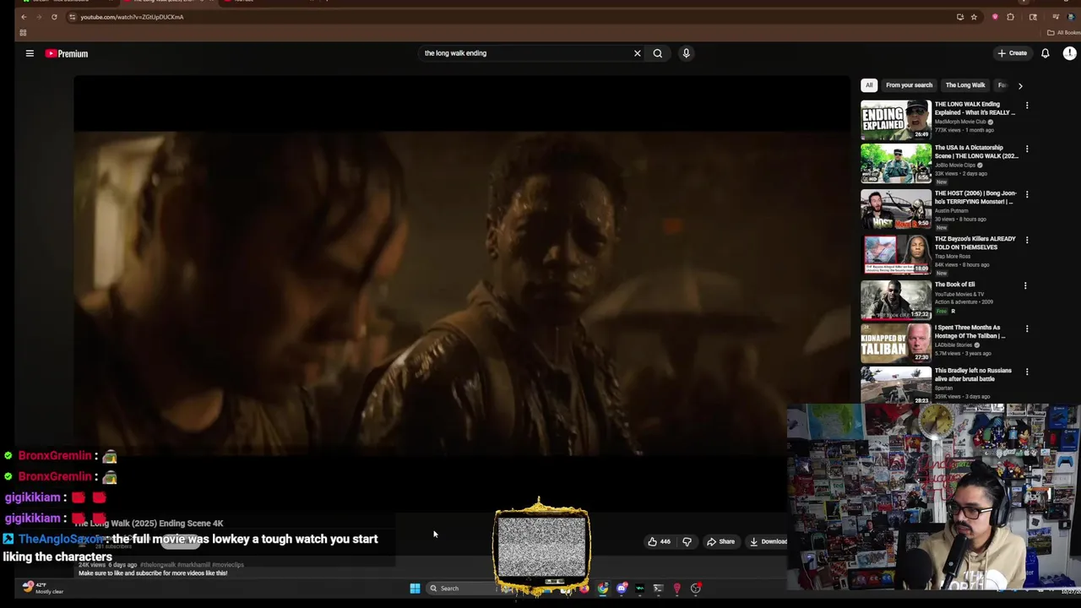Open The Book of Eli movie
1081x608 pixels.
[x=895, y=300]
